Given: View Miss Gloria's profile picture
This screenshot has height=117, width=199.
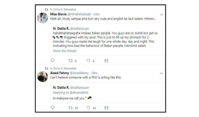Looking at the screenshot, I should [x=43, y=18].
